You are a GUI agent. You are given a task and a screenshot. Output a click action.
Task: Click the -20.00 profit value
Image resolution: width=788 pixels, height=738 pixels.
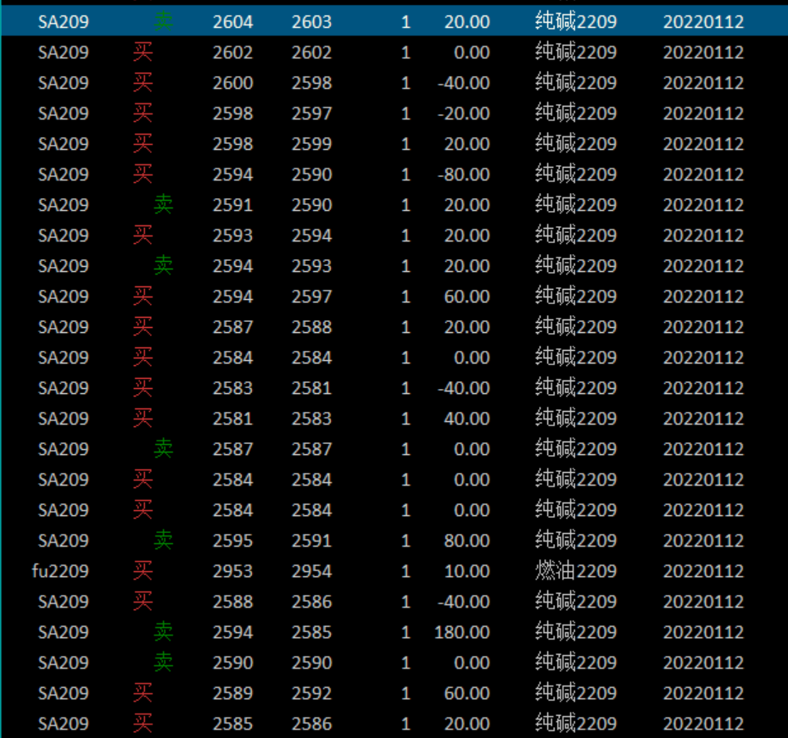pos(464,114)
